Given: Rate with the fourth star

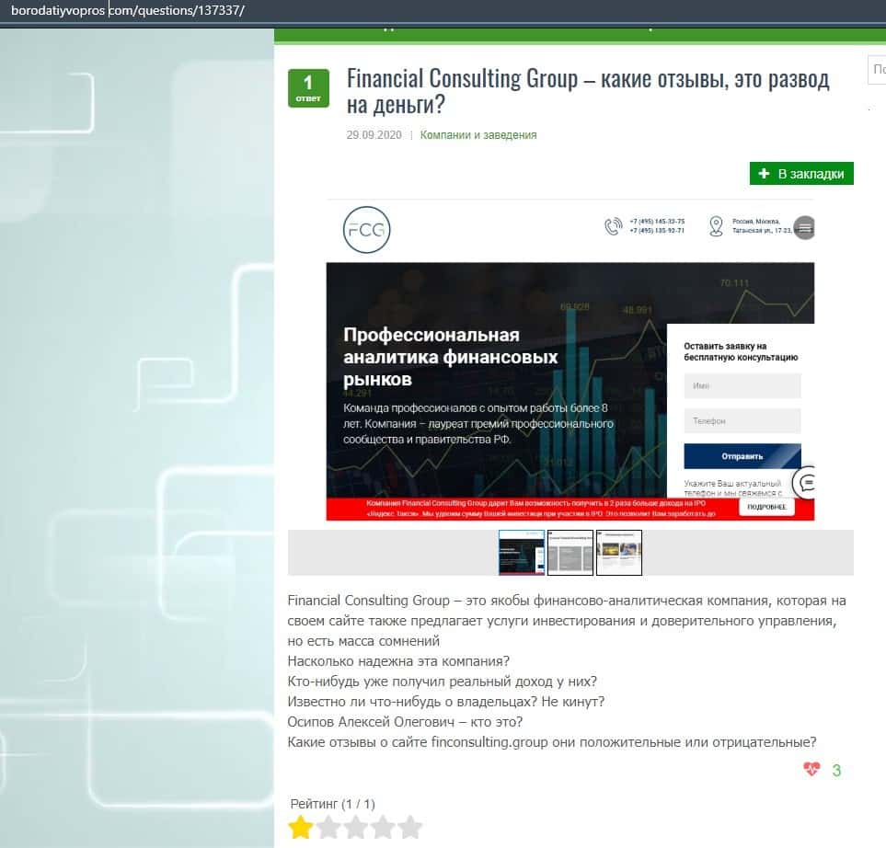Looking at the screenshot, I should pyautogui.click(x=383, y=827).
